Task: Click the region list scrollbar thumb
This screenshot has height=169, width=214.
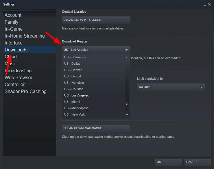Action: 127,104
